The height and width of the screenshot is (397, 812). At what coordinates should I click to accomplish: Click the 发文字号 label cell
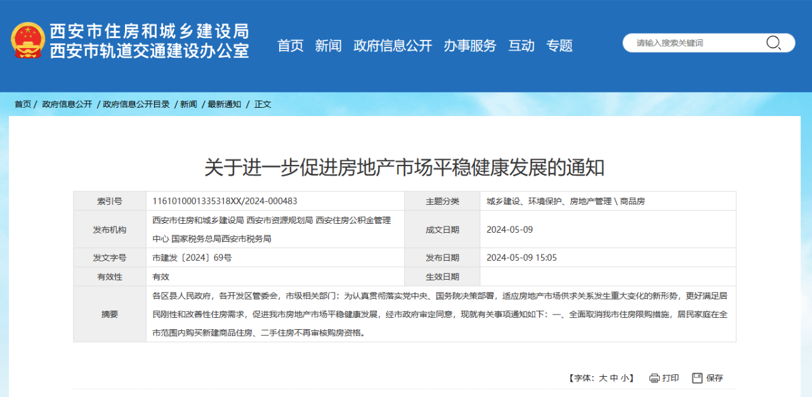tap(110, 257)
